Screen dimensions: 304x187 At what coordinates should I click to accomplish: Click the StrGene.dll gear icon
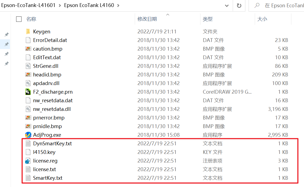[x=28, y=66]
